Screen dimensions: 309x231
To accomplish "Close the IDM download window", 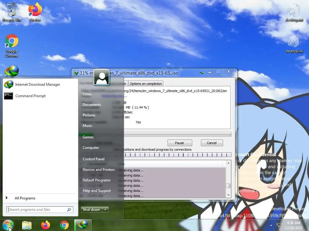I will click(x=229, y=72).
